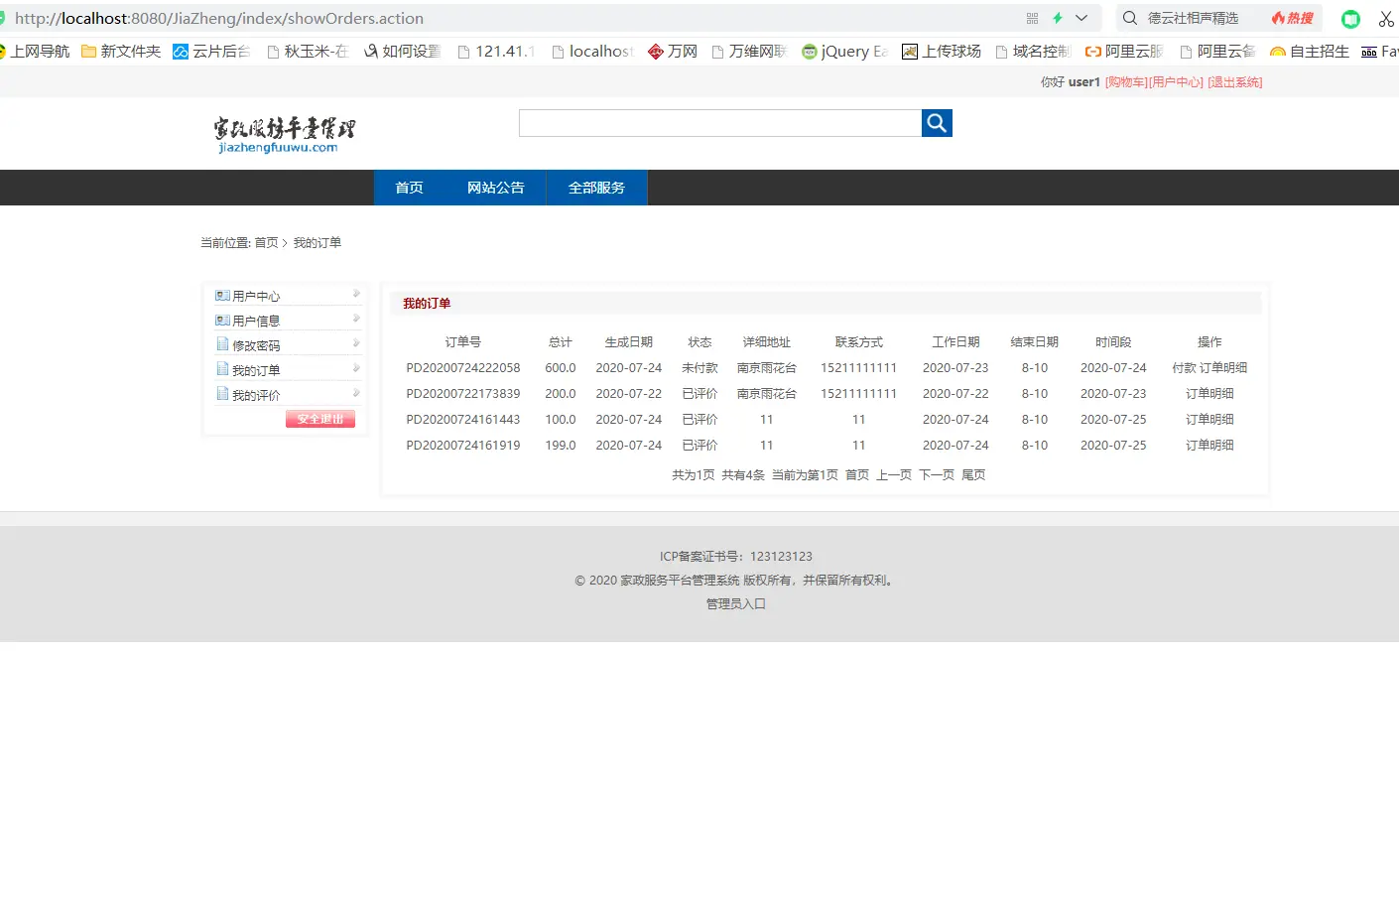Image resolution: width=1399 pixels, height=913 pixels.
Task: Click the 用户中心 sidebar icon
Action: point(223,295)
